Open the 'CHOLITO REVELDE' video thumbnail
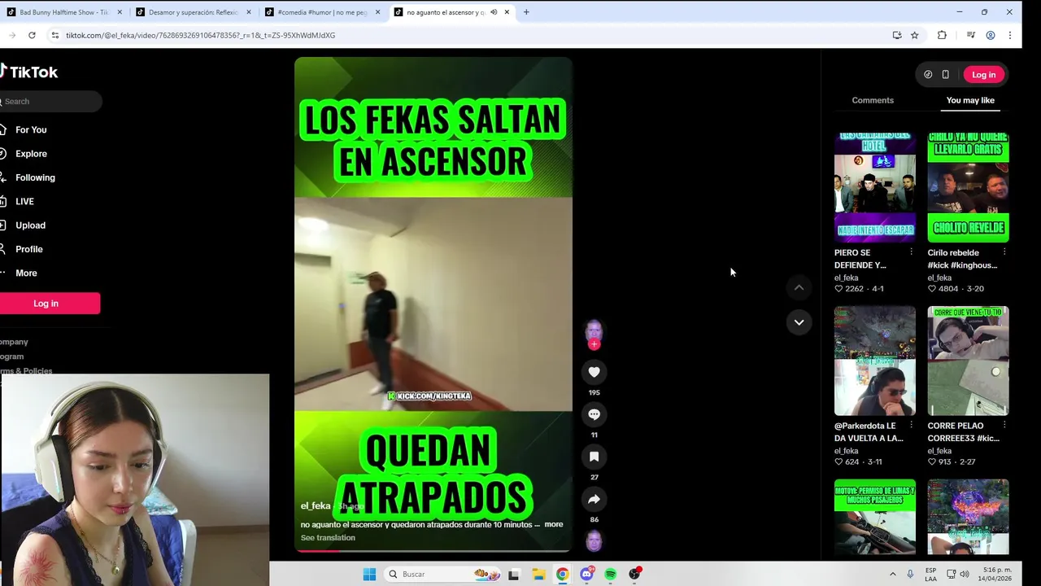The width and height of the screenshot is (1041, 586). coord(968,187)
